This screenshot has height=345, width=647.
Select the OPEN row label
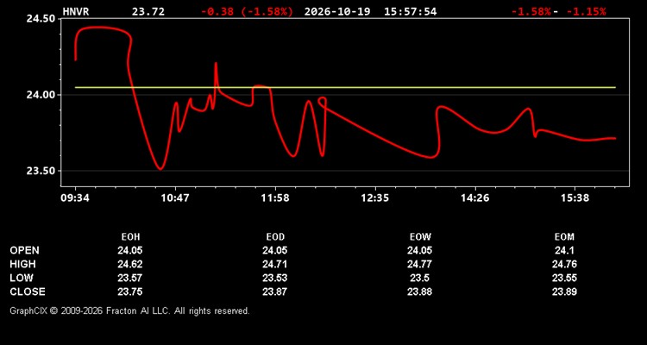[x=25, y=250]
